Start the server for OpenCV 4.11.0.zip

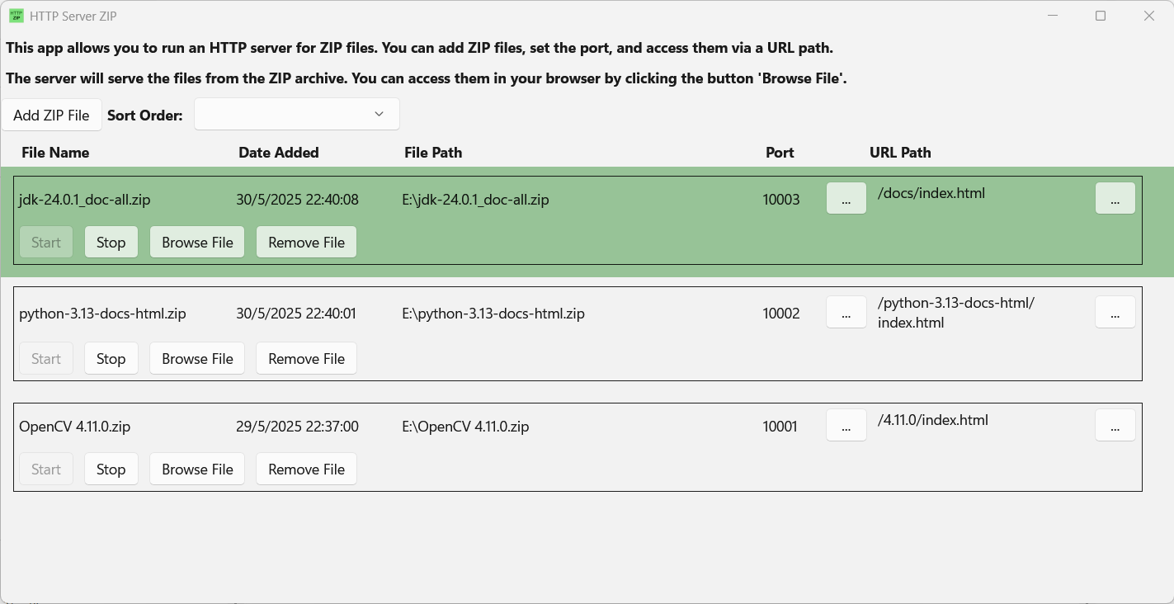(45, 469)
